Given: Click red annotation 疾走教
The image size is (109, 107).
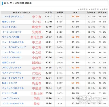Looking at the screenshot, I should (x=37, y=83).
